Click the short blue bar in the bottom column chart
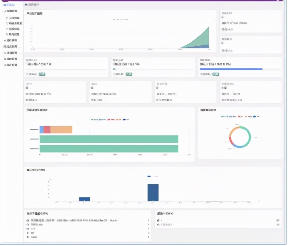The height and width of the screenshot is (246, 288). point(84,199)
